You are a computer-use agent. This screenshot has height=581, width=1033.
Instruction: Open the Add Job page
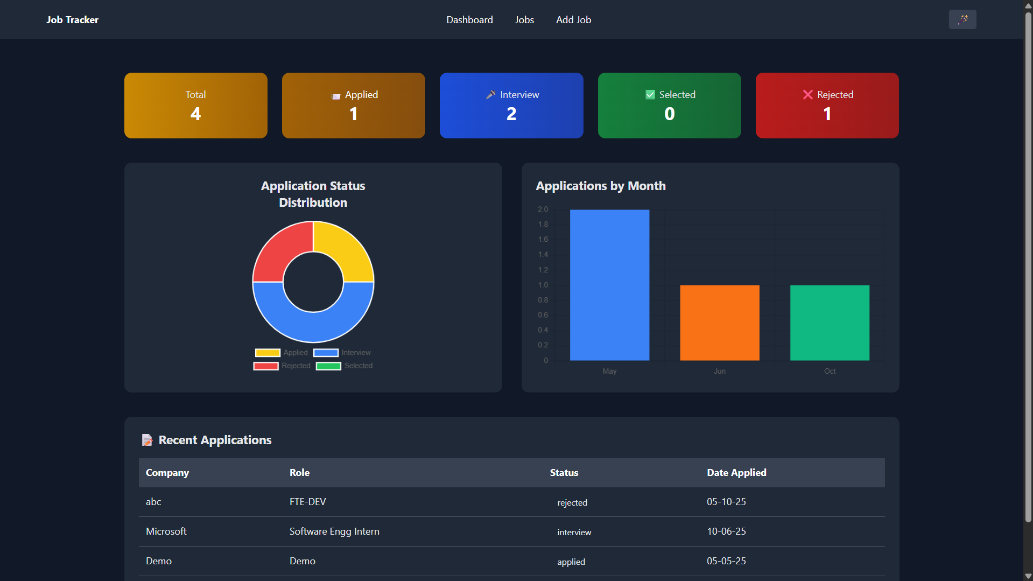573,20
